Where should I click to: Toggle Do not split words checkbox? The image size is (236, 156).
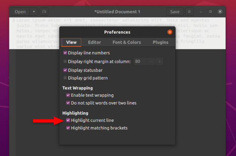[68, 103]
